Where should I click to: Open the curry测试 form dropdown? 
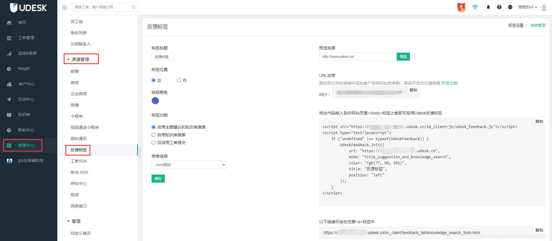coord(189,165)
